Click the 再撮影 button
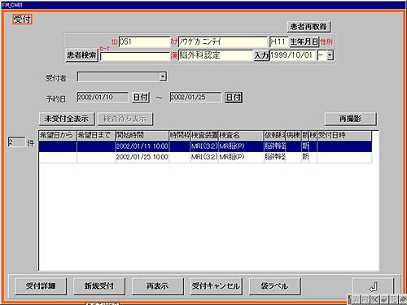Image resolution: width=407 pixels, height=305 pixels. pos(350,119)
